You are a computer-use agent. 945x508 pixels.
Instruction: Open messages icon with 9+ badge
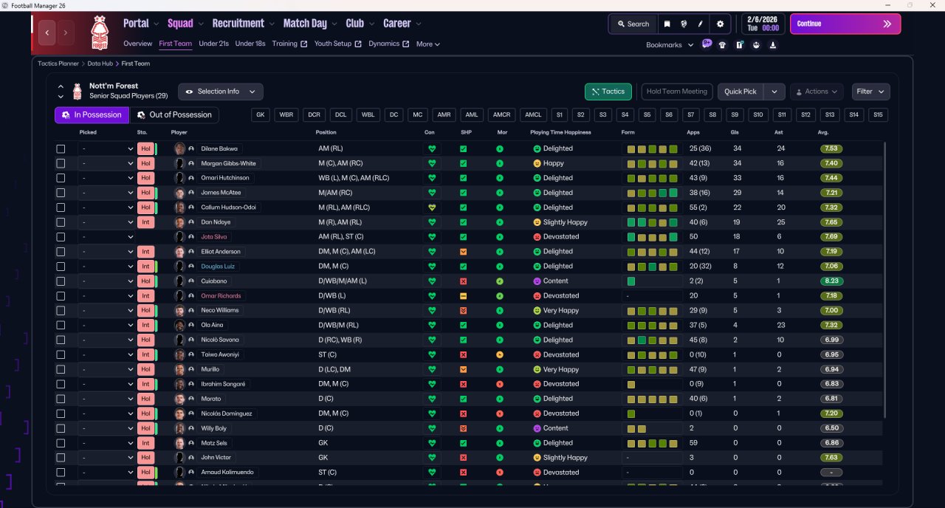[707, 44]
